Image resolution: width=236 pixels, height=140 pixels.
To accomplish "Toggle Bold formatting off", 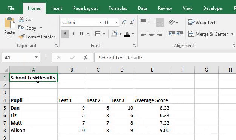I will [x=65, y=34].
